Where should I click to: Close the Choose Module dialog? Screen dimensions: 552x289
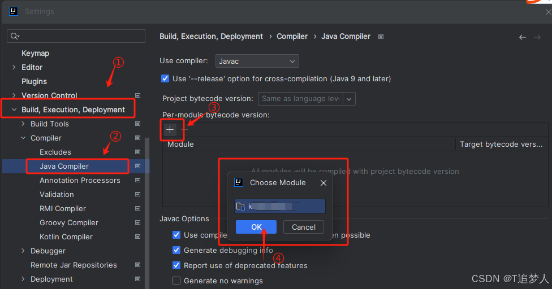click(324, 183)
